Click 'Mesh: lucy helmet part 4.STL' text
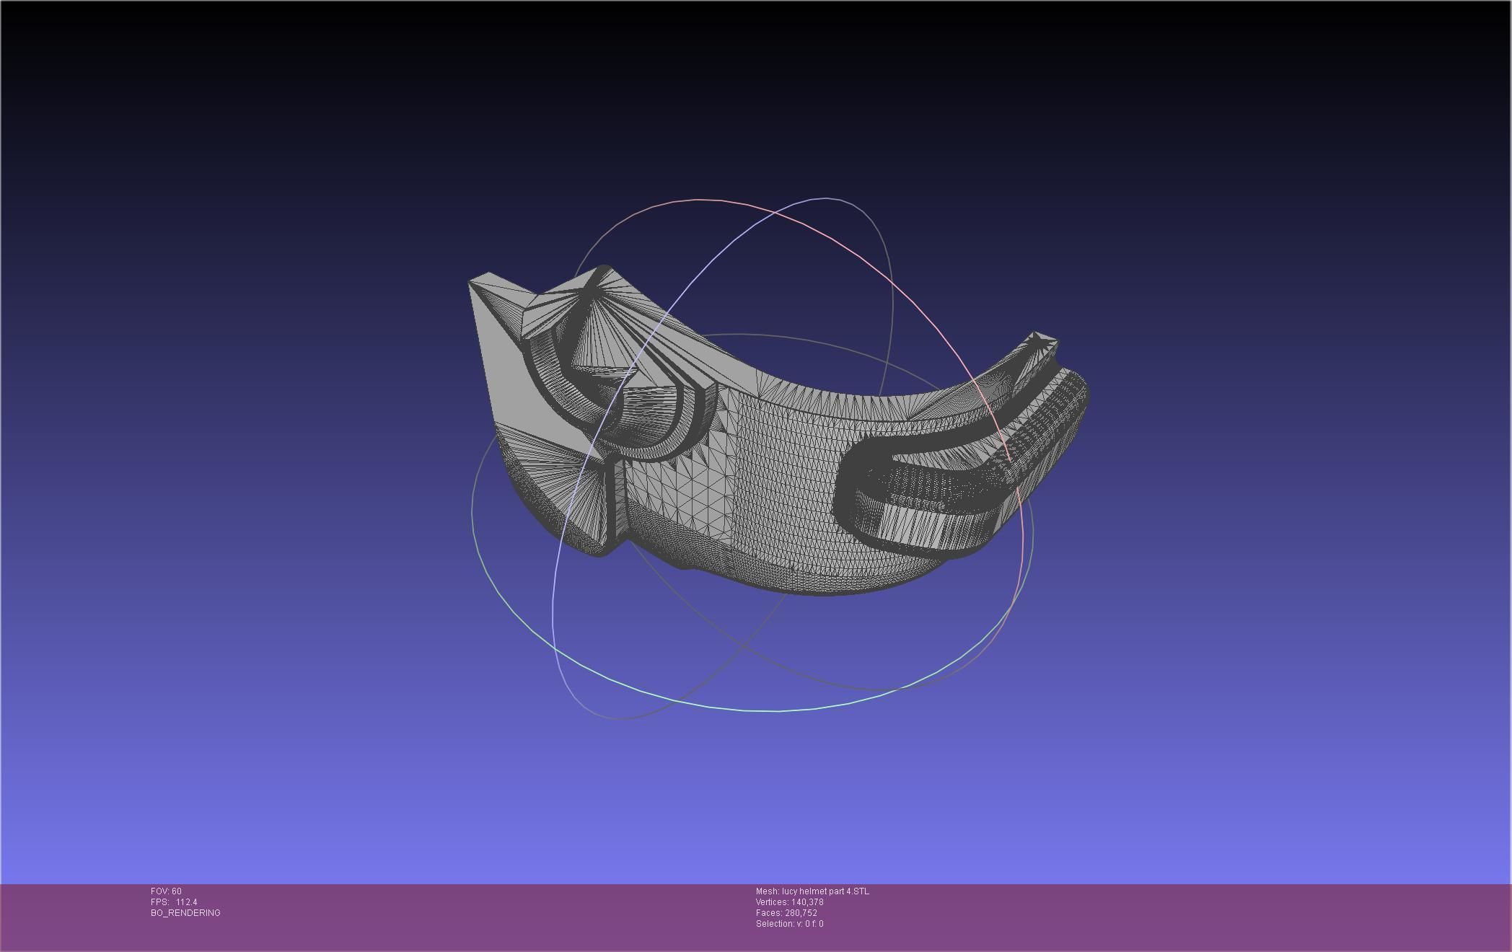 point(812,891)
